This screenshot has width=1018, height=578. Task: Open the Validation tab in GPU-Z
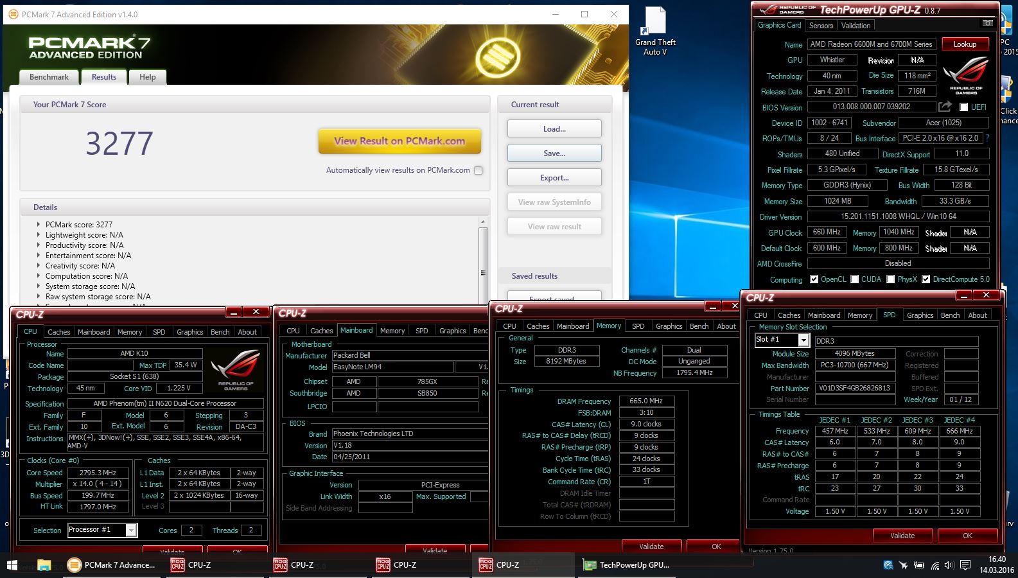click(x=856, y=26)
